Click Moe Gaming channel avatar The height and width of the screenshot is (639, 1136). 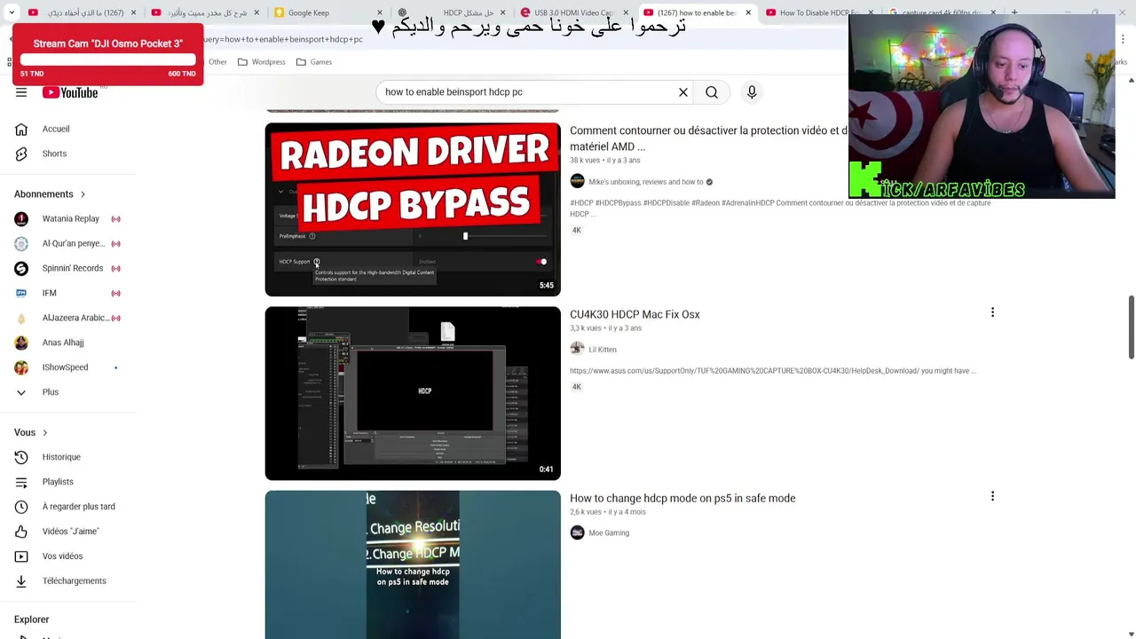577,532
